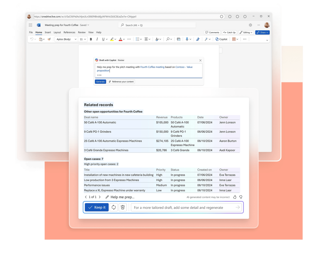The height and width of the screenshot is (254, 319).
Task: Click the Catch Up button
Action: pos(229,32)
